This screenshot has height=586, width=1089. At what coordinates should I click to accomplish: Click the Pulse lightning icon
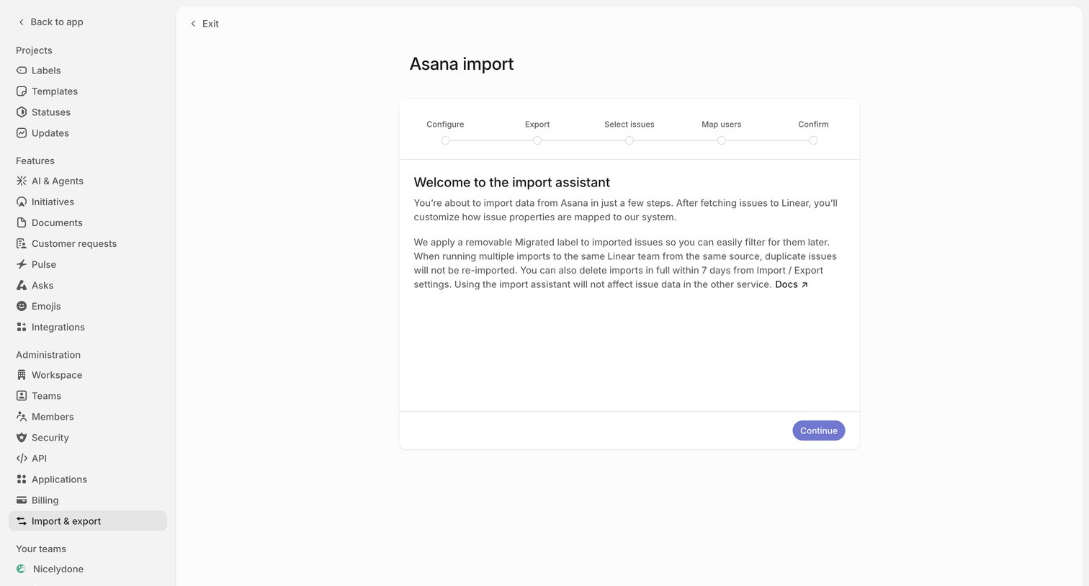pos(22,264)
